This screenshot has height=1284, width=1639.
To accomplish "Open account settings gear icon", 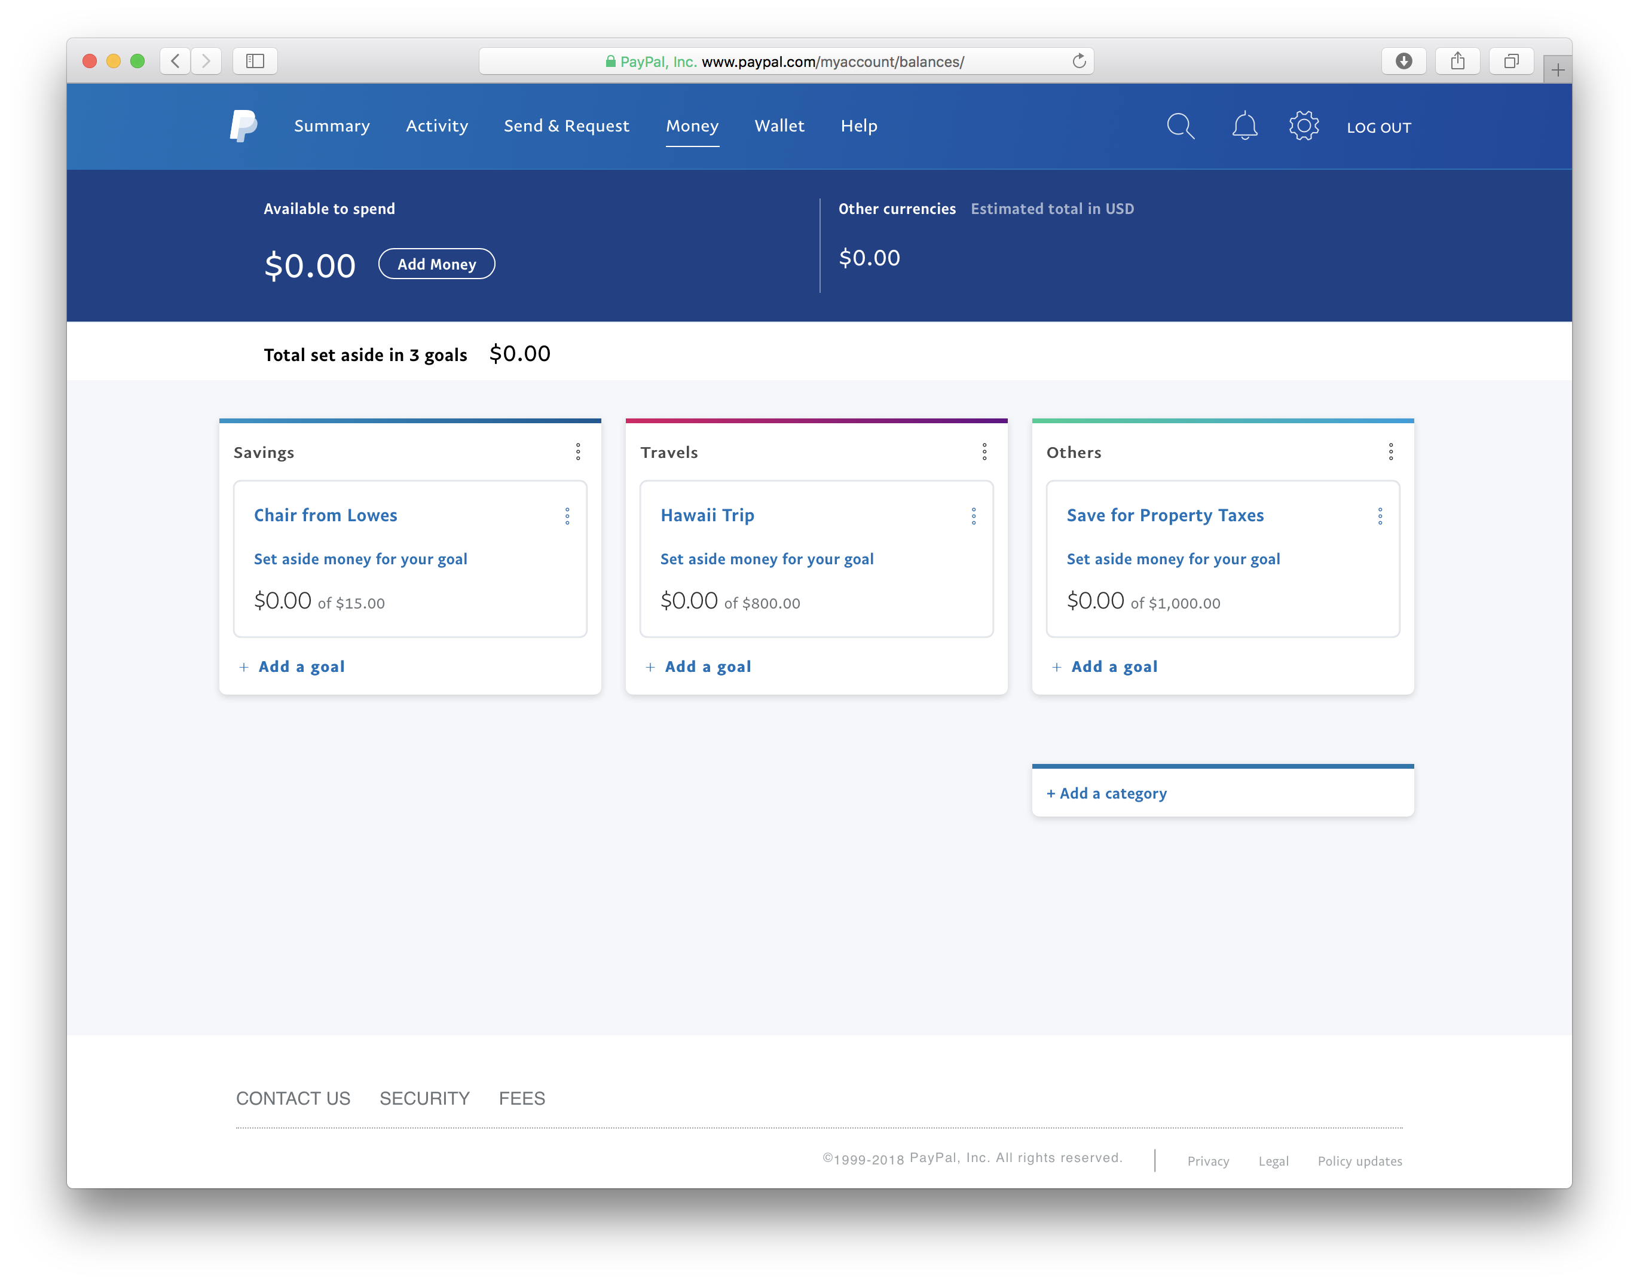I will [x=1303, y=126].
